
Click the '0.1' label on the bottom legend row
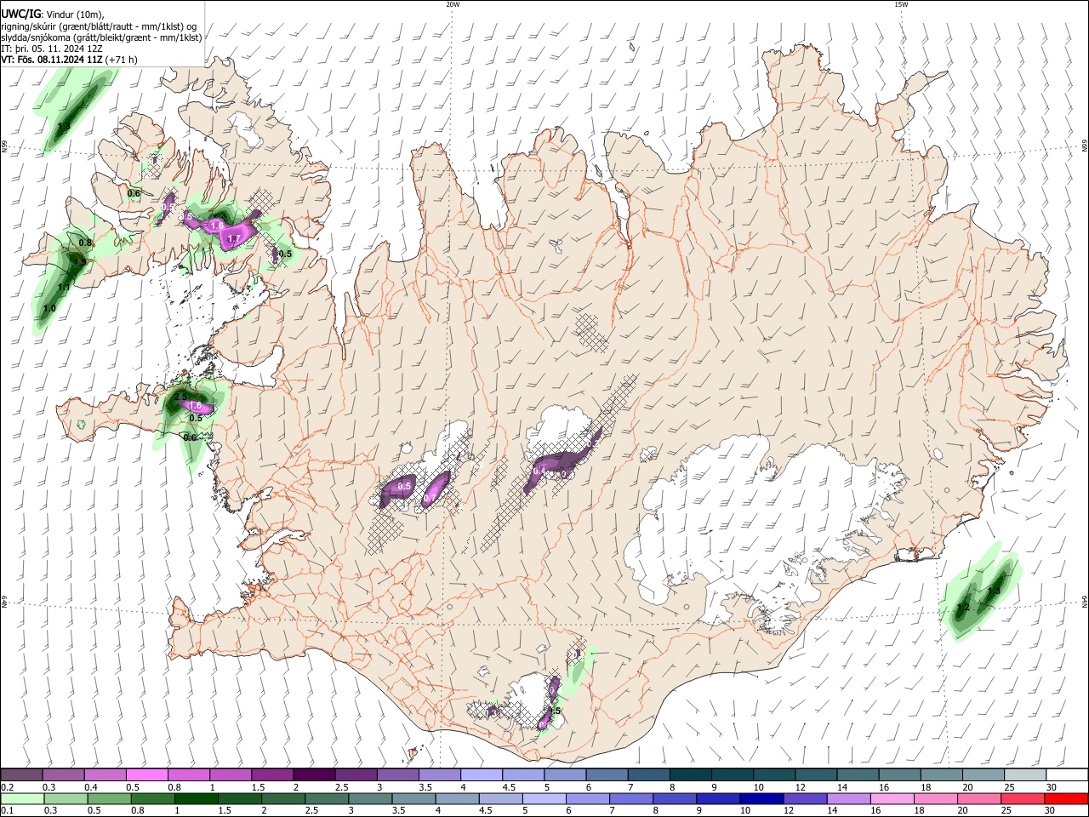coord(6,810)
